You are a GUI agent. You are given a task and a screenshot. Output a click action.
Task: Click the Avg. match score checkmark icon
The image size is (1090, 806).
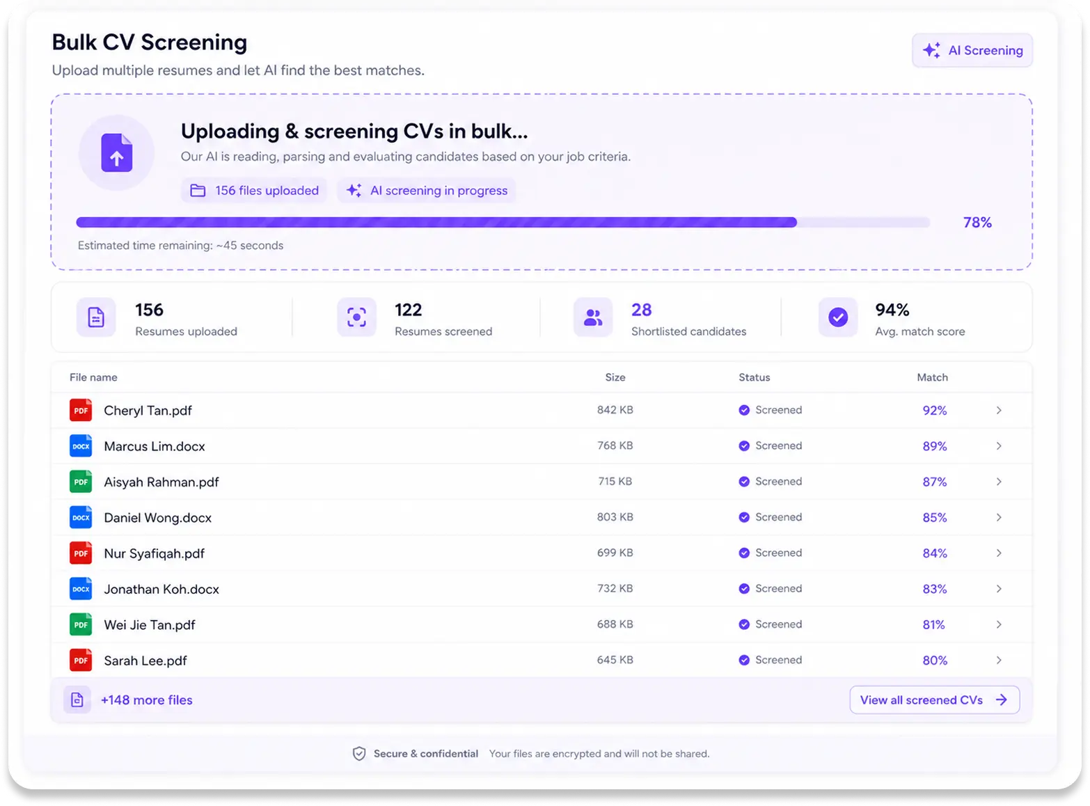[838, 317]
